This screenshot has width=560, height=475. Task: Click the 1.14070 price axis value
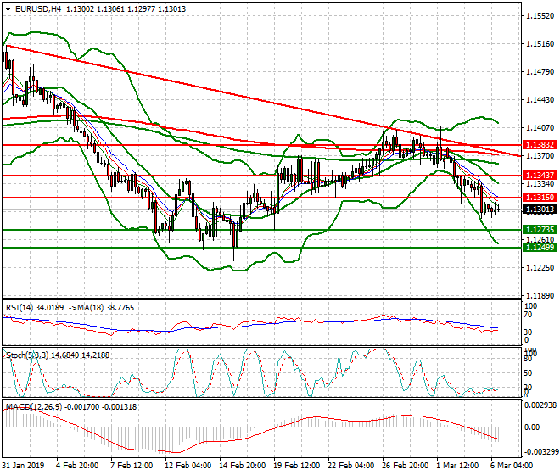click(540, 128)
